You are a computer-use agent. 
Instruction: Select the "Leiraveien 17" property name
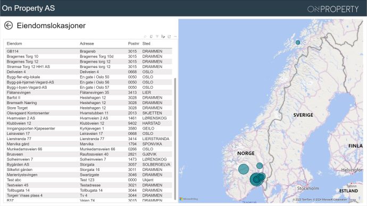[x=18, y=134]
